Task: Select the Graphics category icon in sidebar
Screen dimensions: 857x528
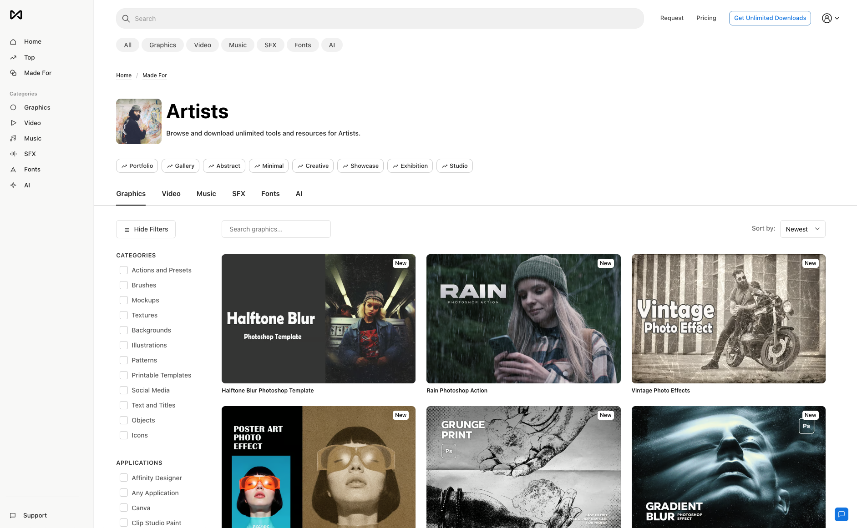Action: tap(14, 107)
